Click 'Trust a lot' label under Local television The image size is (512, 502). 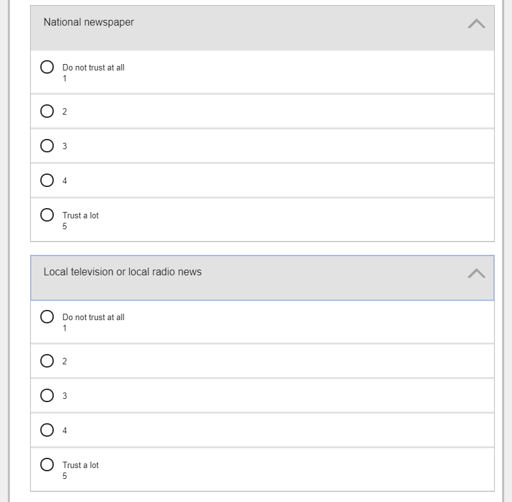tap(81, 466)
